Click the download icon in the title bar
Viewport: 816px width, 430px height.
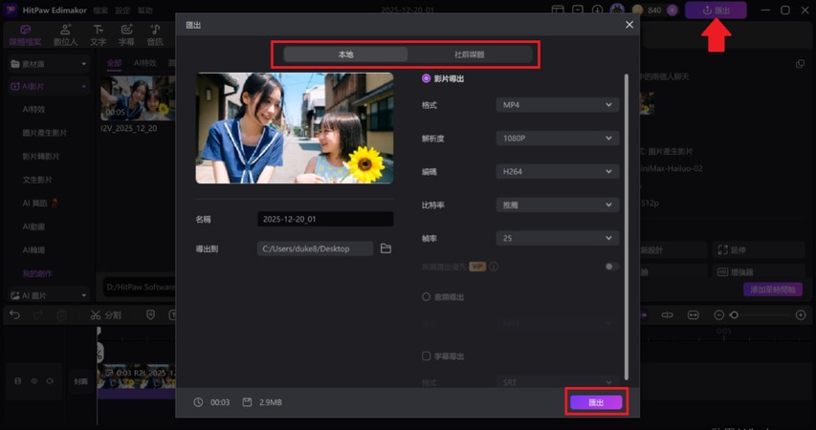[598, 10]
